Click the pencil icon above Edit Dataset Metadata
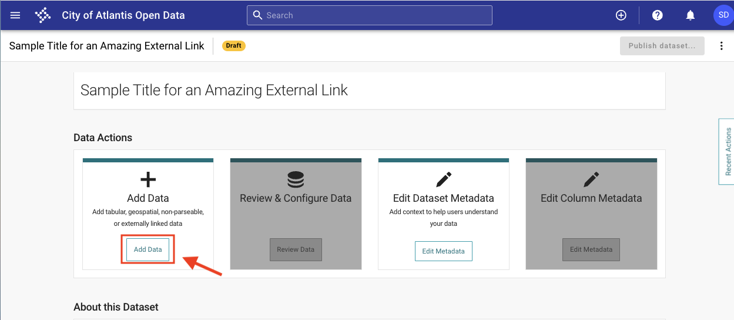 tap(444, 179)
